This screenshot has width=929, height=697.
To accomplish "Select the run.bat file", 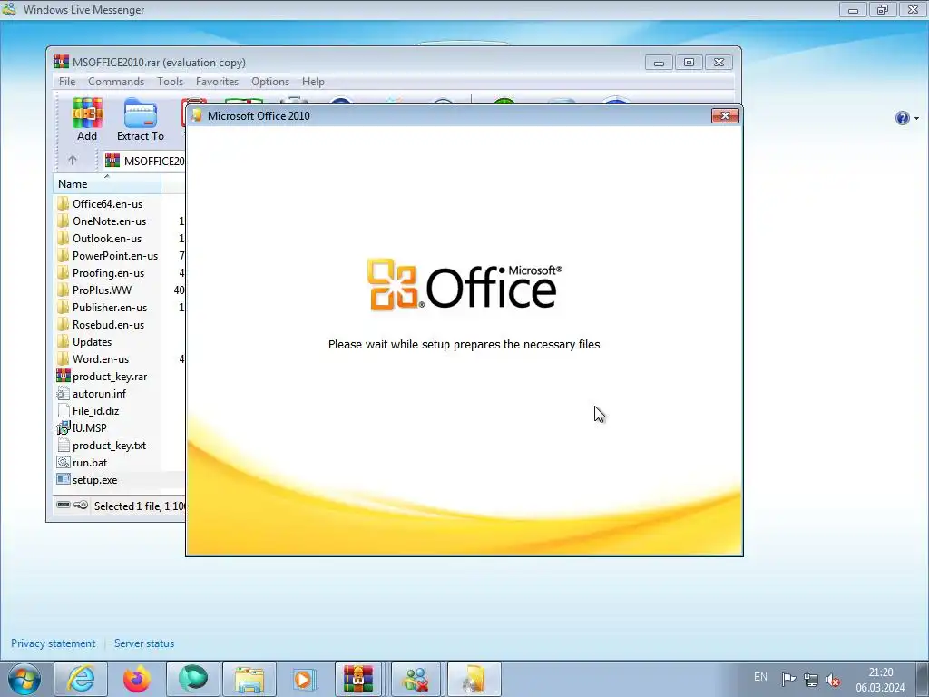I will click(90, 462).
